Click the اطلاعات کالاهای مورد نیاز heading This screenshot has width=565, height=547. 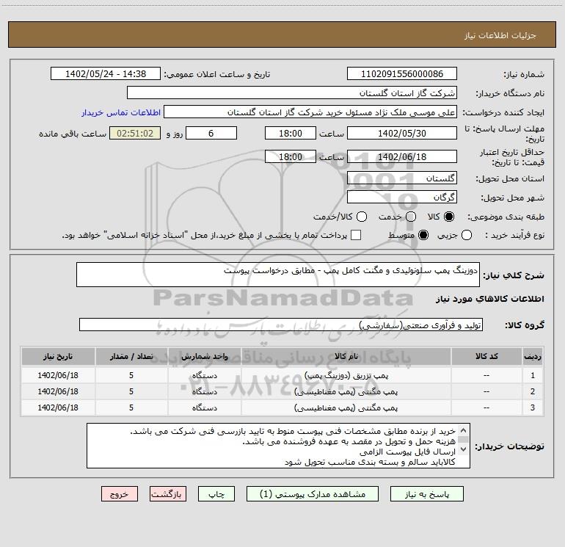[490, 299]
